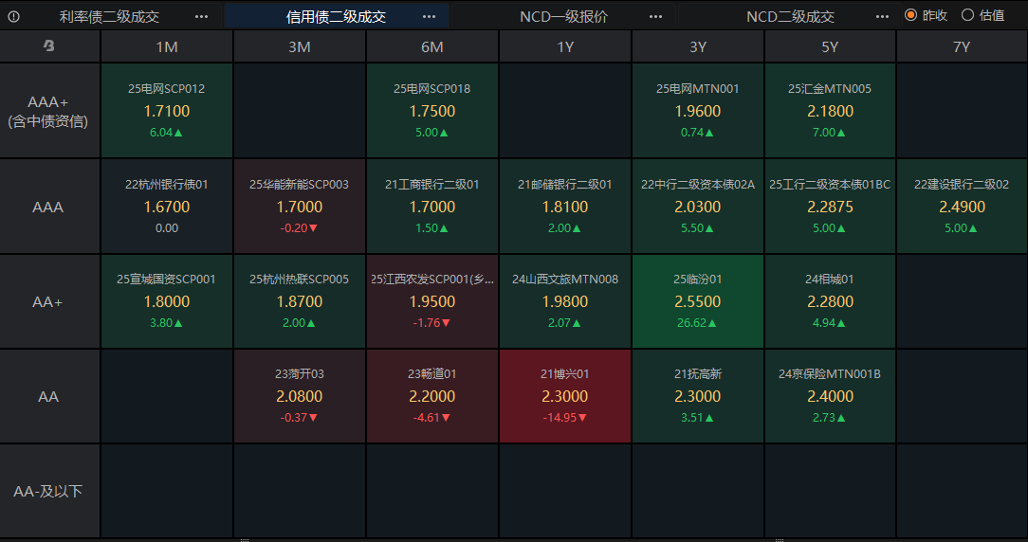This screenshot has width=1028, height=542.
Task: Switch to the 利率债二级成交 tab
Action: tap(109, 16)
